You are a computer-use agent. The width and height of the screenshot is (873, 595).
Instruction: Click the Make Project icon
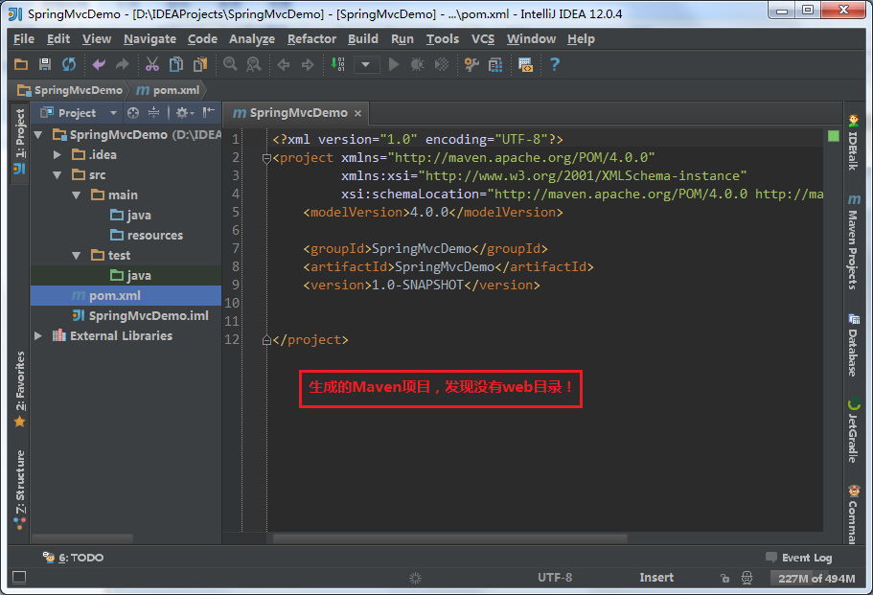pyautogui.click(x=338, y=64)
